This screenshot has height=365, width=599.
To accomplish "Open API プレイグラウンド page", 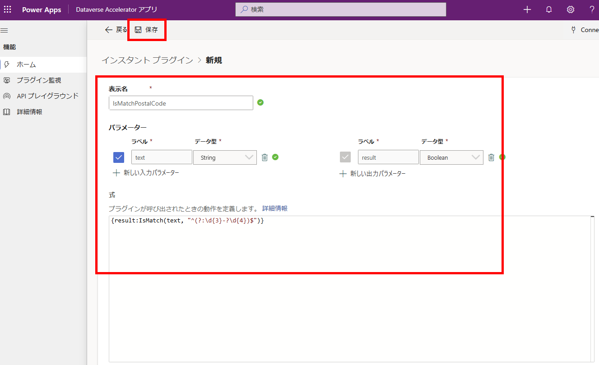I will pos(47,96).
